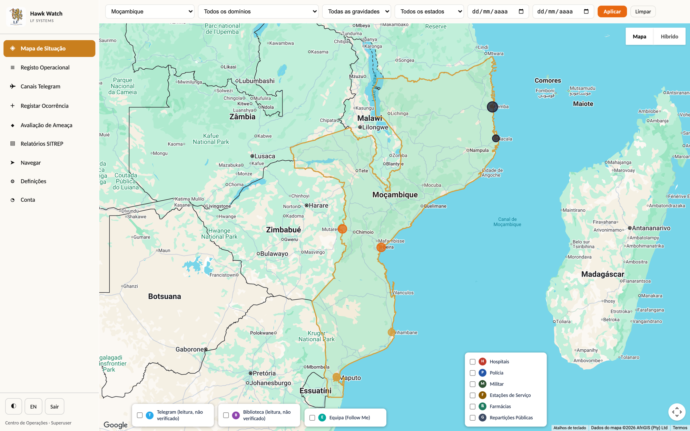
Task: Open Avaliação de Ameaça page
Action: point(49,125)
